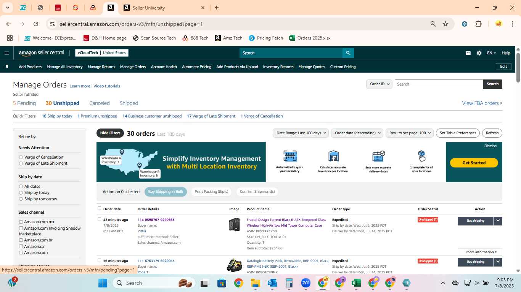The height and width of the screenshot is (292, 521).
Task: Go back with the browser back arrow
Action: [8, 24]
